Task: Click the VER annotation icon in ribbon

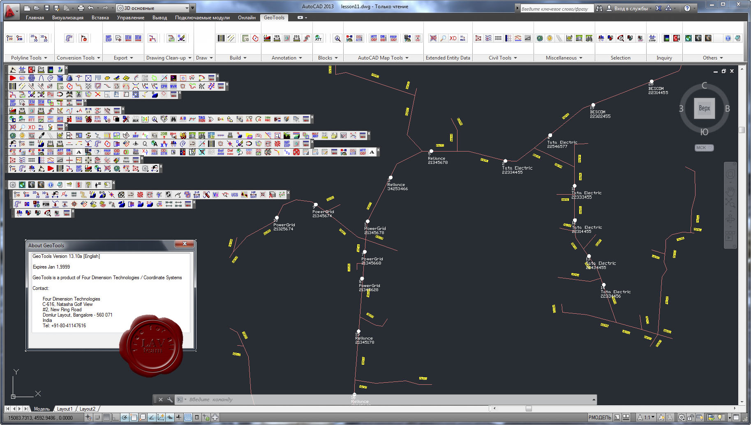Action: pos(277,38)
